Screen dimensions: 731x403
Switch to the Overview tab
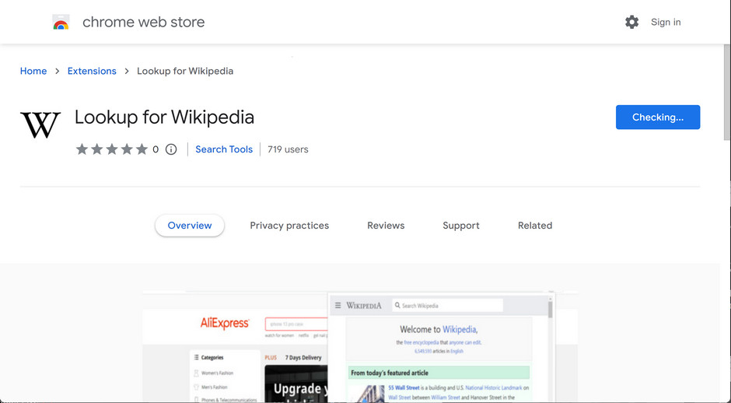190,226
